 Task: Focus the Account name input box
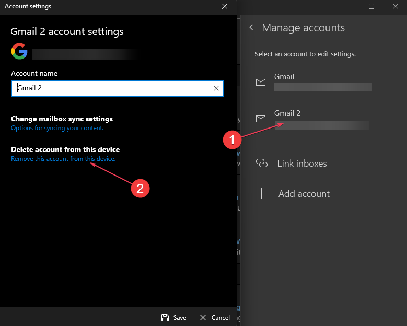(112, 88)
